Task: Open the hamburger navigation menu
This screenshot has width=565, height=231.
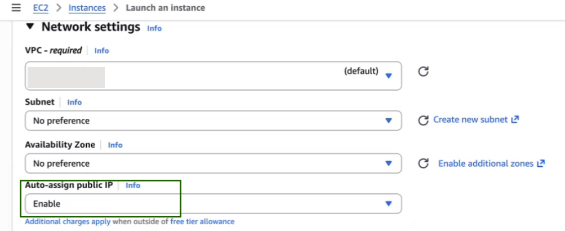Action: [16, 8]
